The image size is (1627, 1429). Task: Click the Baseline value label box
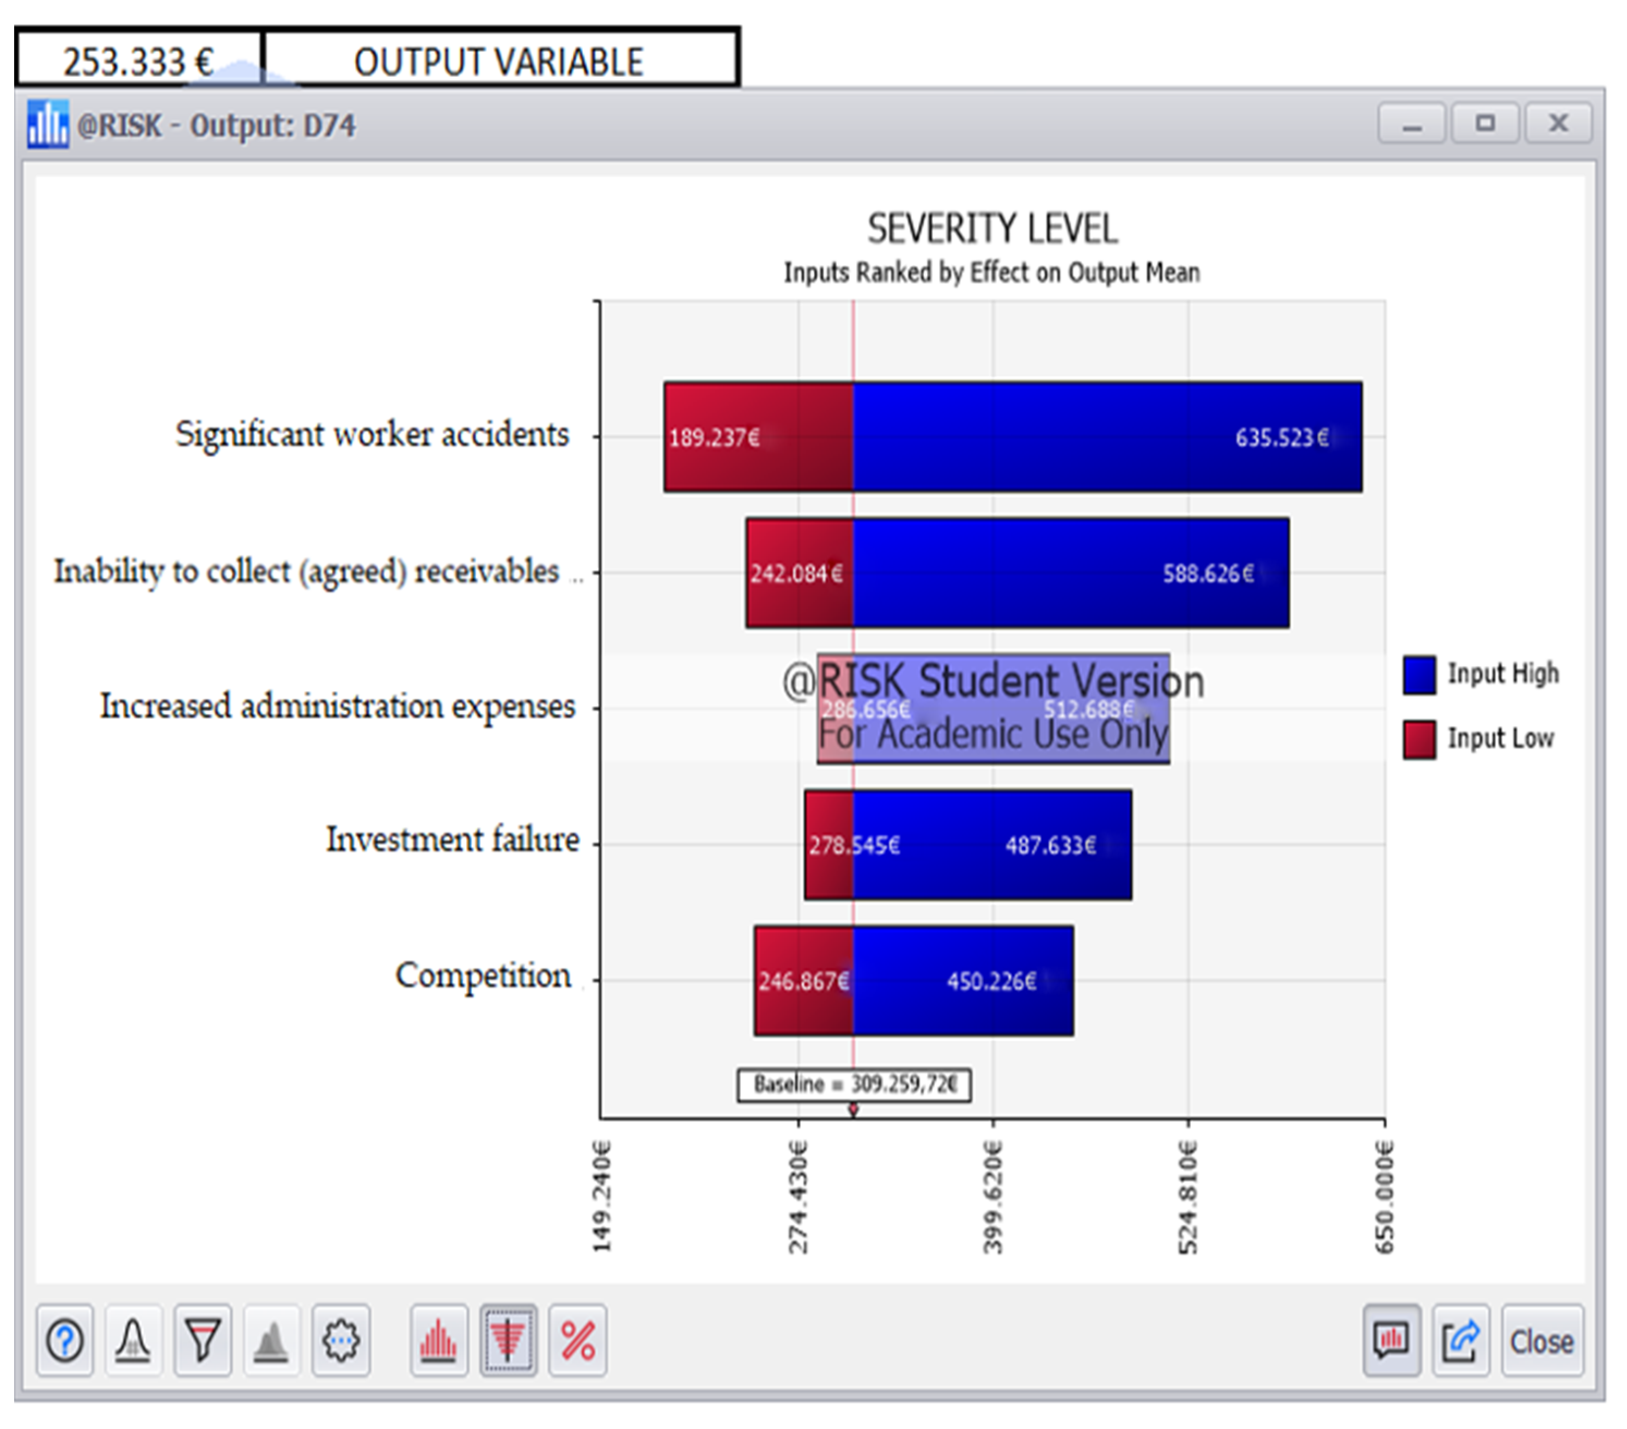coord(854,1084)
